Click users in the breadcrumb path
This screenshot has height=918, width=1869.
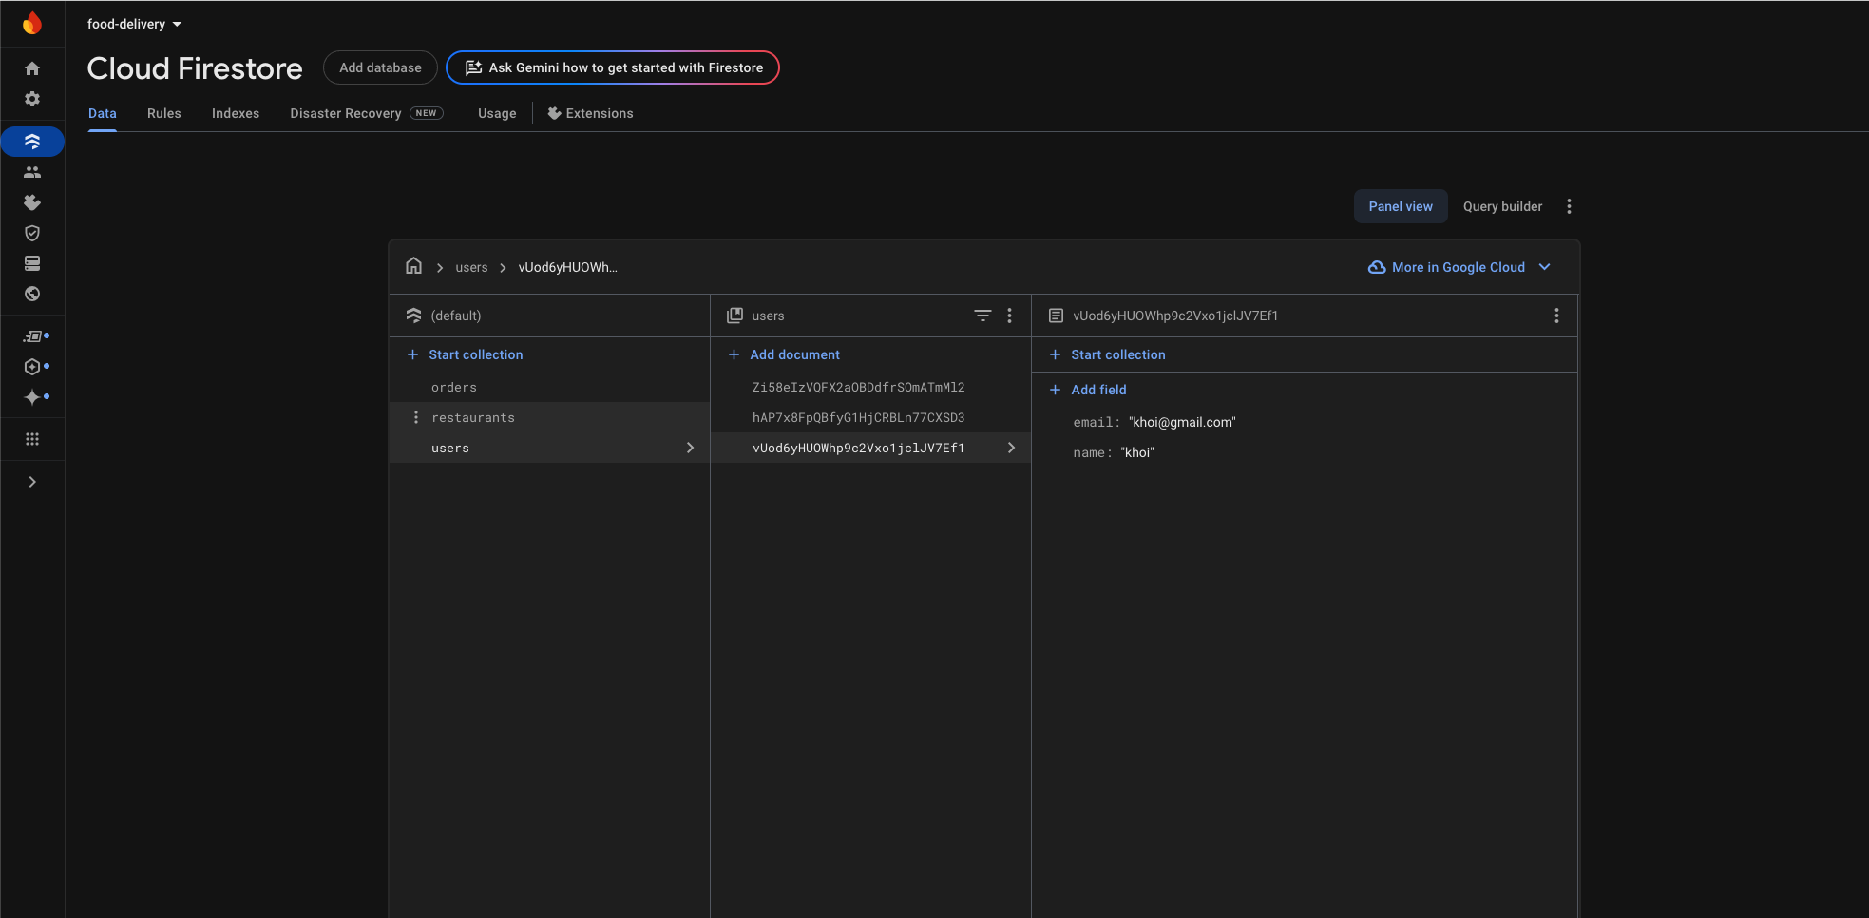point(471,267)
